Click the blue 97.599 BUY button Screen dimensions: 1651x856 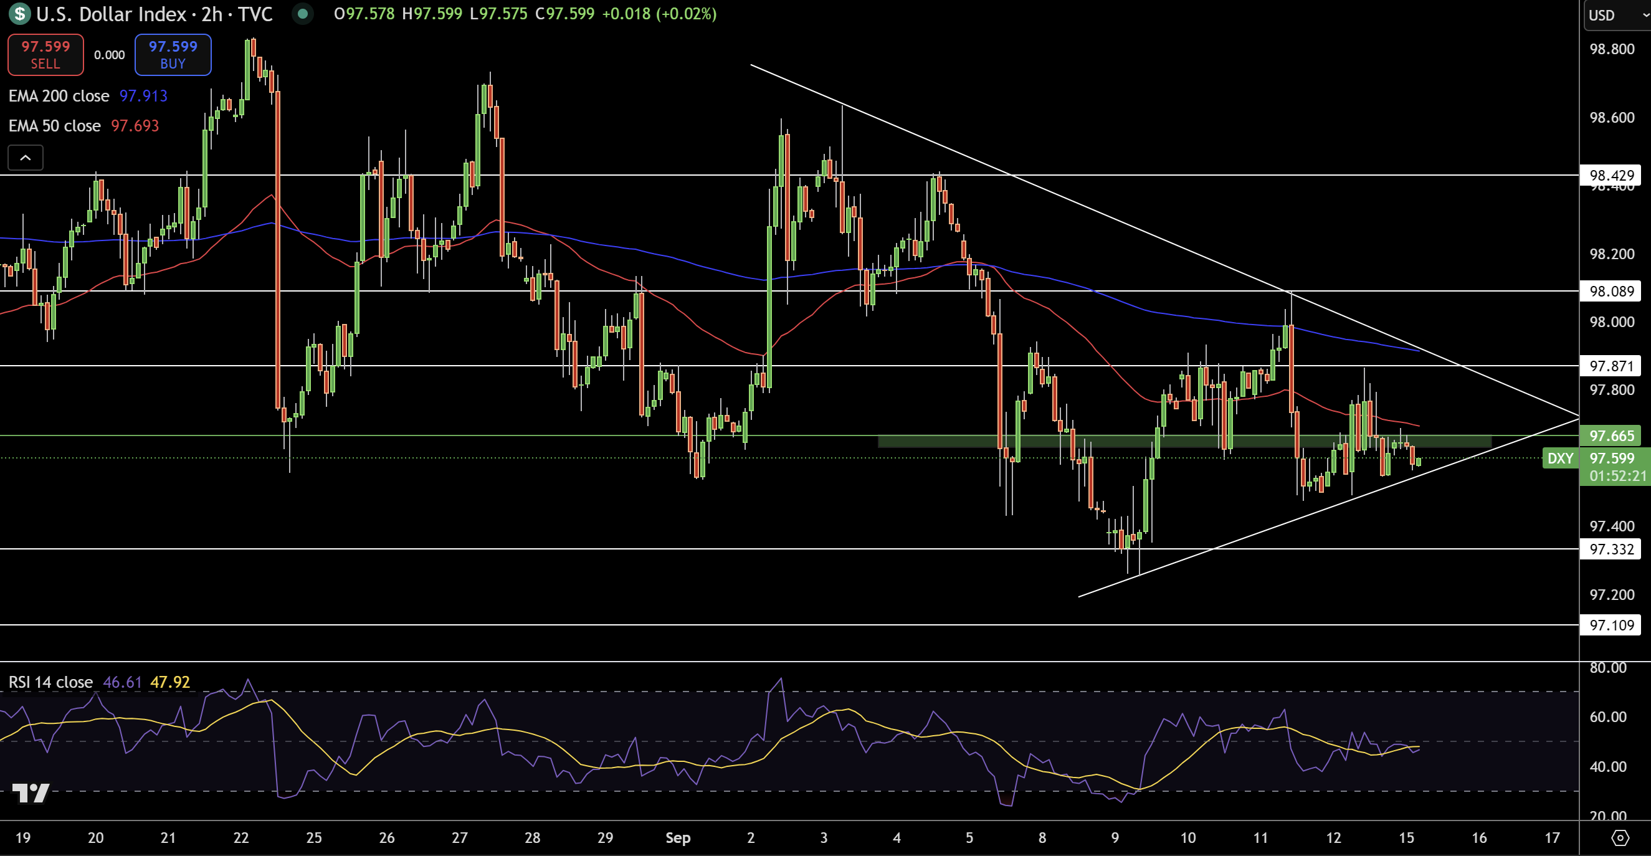point(173,54)
